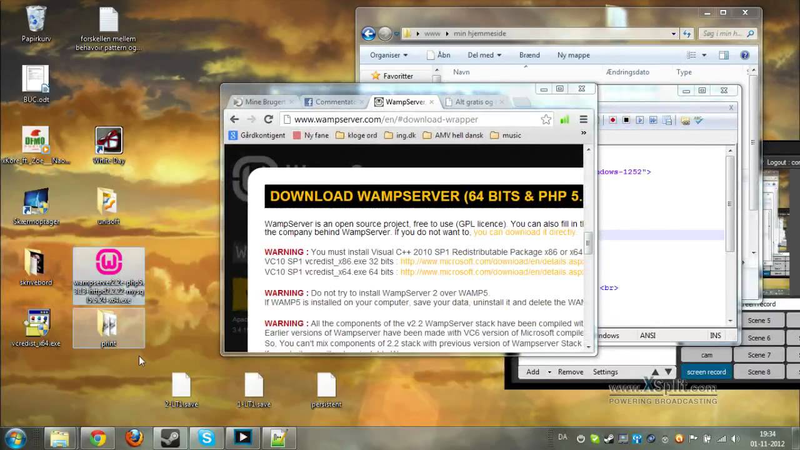
Task: Select the Skærmoptager desktop icon
Action: 36,206
